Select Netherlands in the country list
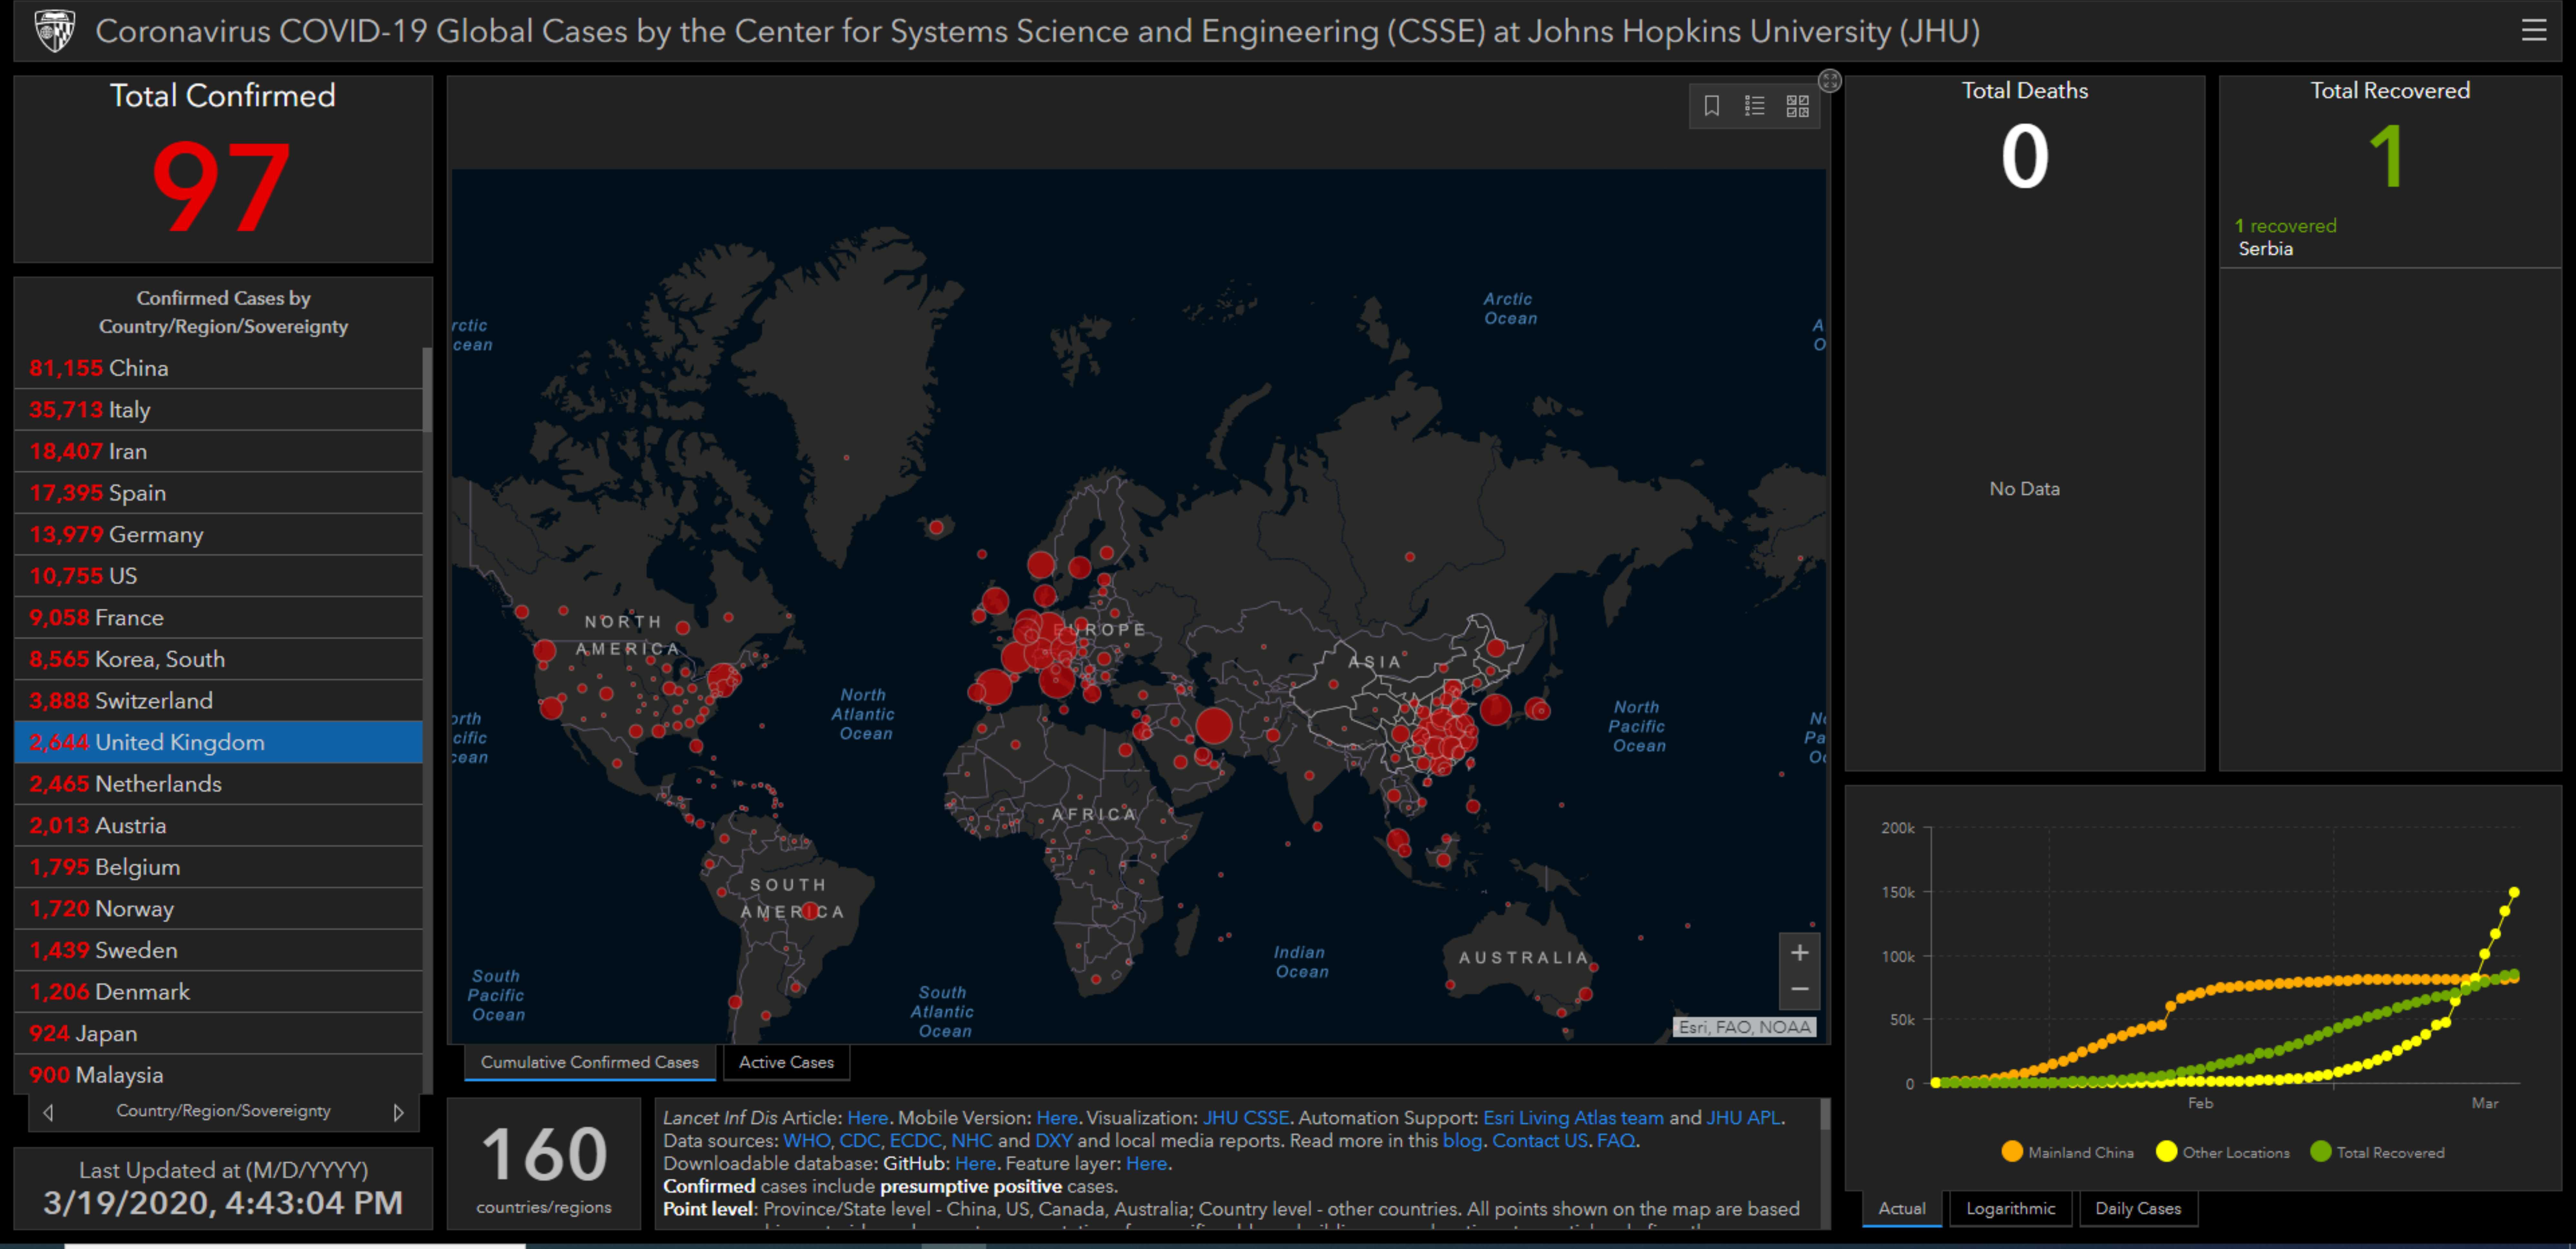The width and height of the screenshot is (2576, 1249). 218,784
